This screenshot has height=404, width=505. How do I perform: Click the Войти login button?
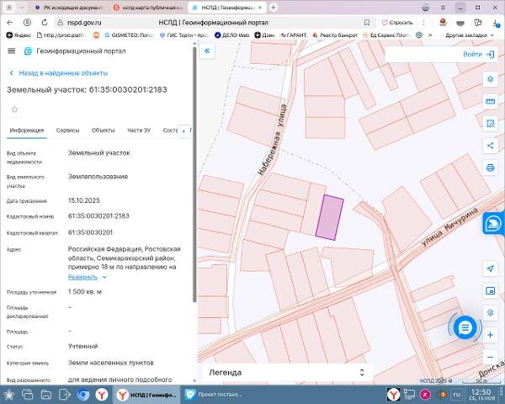point(478,54)
